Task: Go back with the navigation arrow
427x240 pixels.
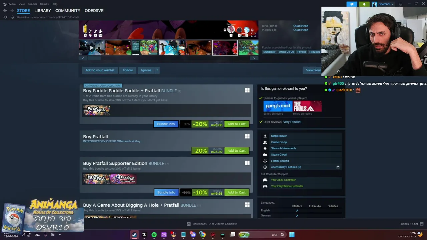Action: pyautogui.click(x=5, y=11)
